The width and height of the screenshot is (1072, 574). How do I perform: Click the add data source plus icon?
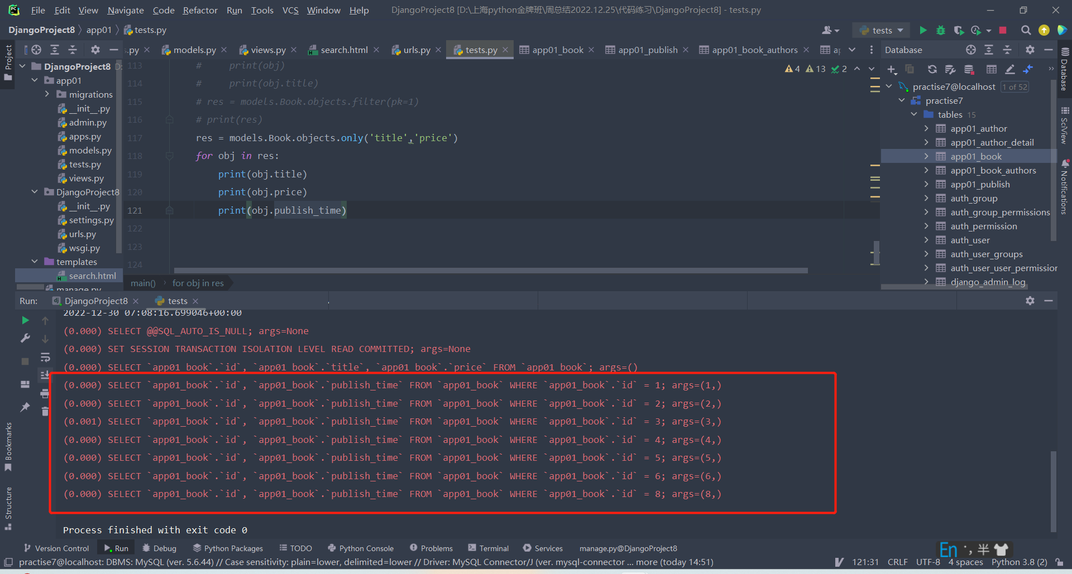[x=892, y=69]
